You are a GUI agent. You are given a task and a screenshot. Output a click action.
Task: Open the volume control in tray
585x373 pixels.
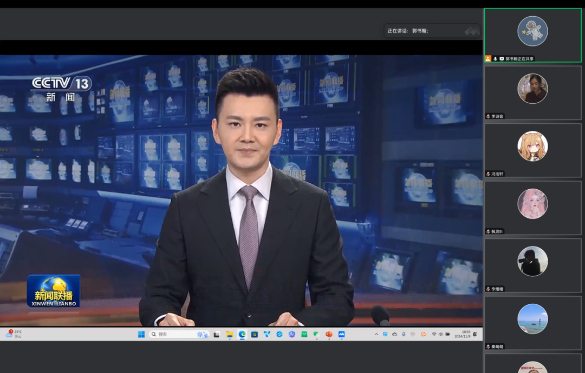[x=440, y=334]
